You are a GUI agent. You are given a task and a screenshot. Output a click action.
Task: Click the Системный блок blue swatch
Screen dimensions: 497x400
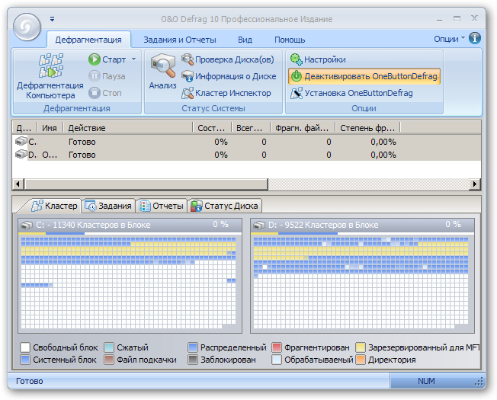pyautogui.click(x=25, y=360)
